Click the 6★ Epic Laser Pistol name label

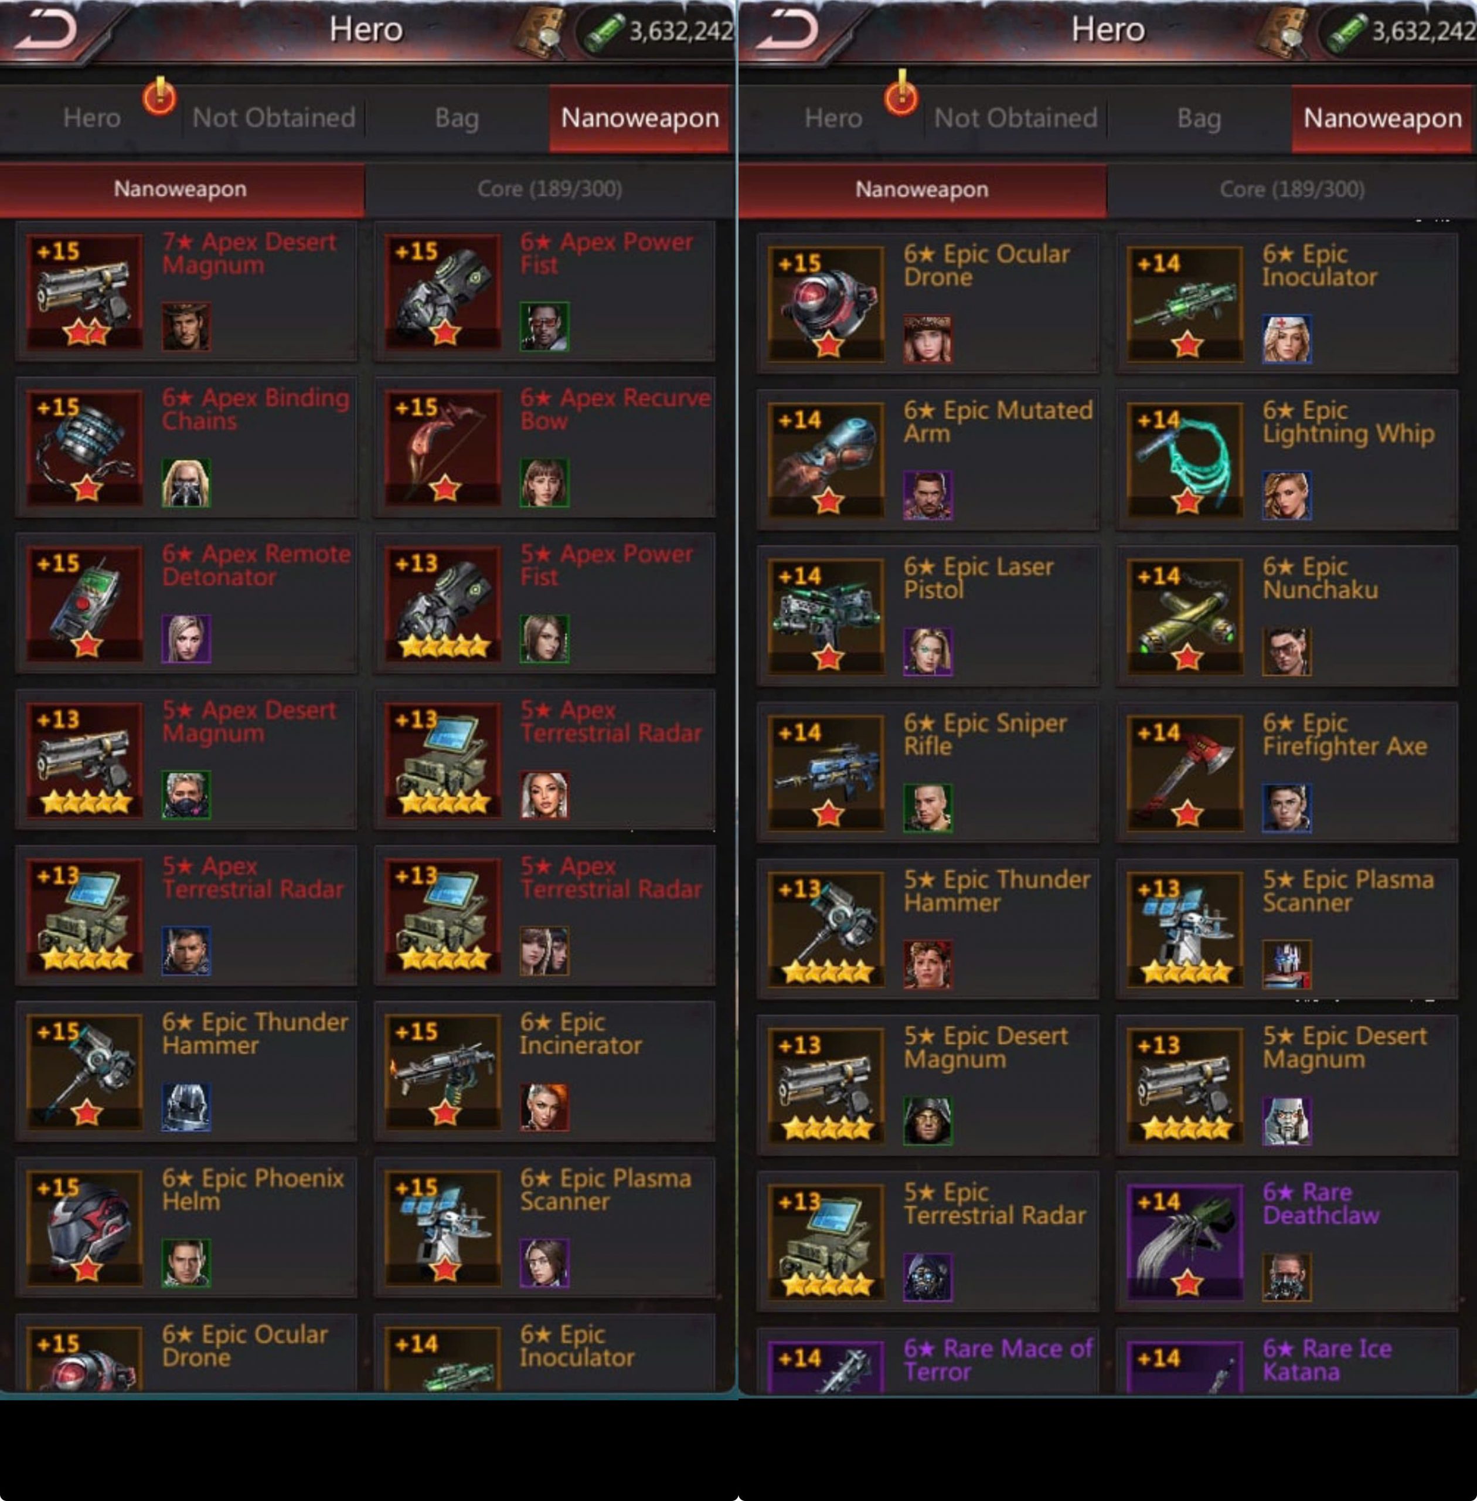(x=978, y=578)
